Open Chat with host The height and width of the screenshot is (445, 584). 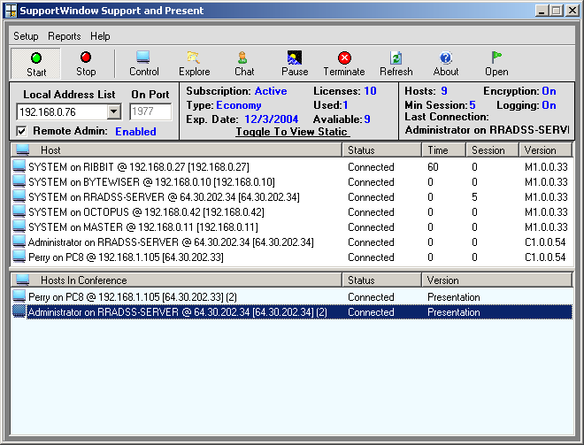tap(244, 64)
